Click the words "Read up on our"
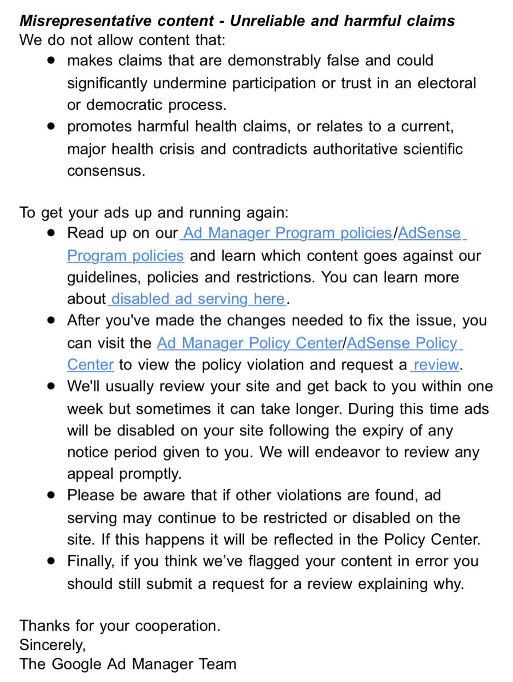This screenshot has height=682, width=513. [122, 233]
